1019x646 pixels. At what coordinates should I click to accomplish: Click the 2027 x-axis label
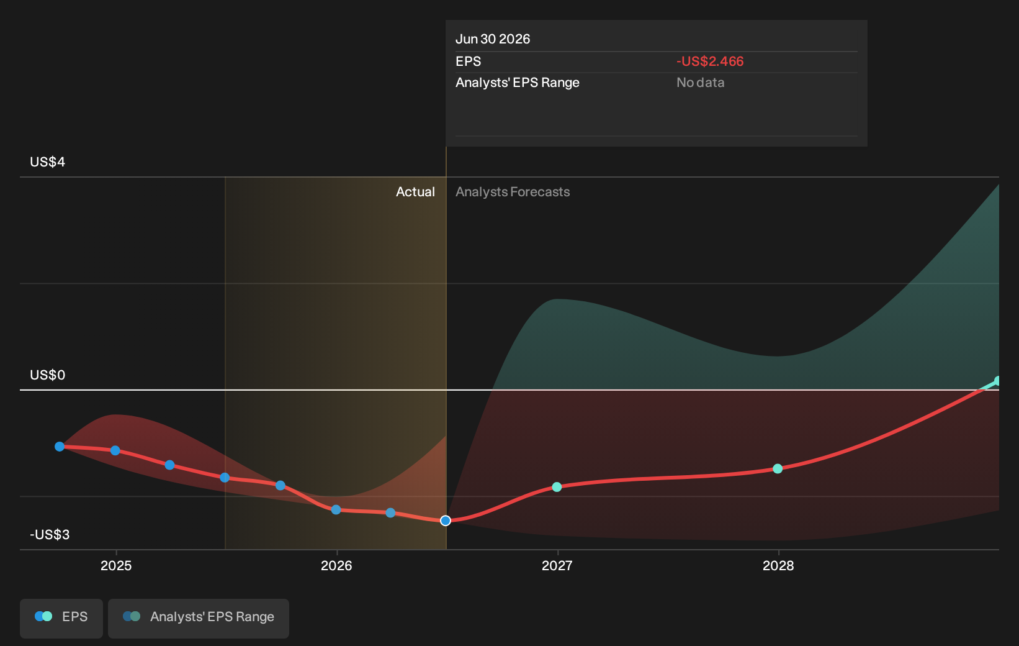coord(557,566)
